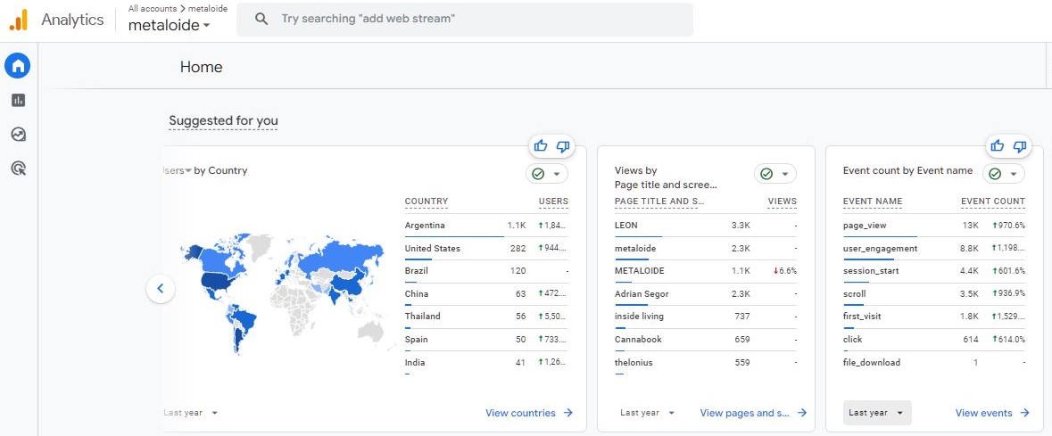The width and height of the screenshot is (1052, 436).
Task: Click the EVENT COUNT column header
Action: [993, 202]
